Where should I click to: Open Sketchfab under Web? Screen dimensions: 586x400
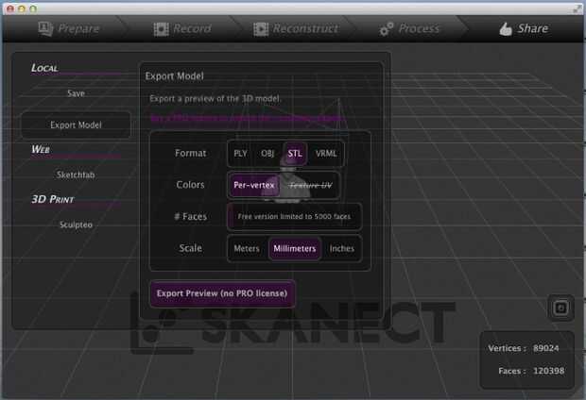(x=76, y=175)
